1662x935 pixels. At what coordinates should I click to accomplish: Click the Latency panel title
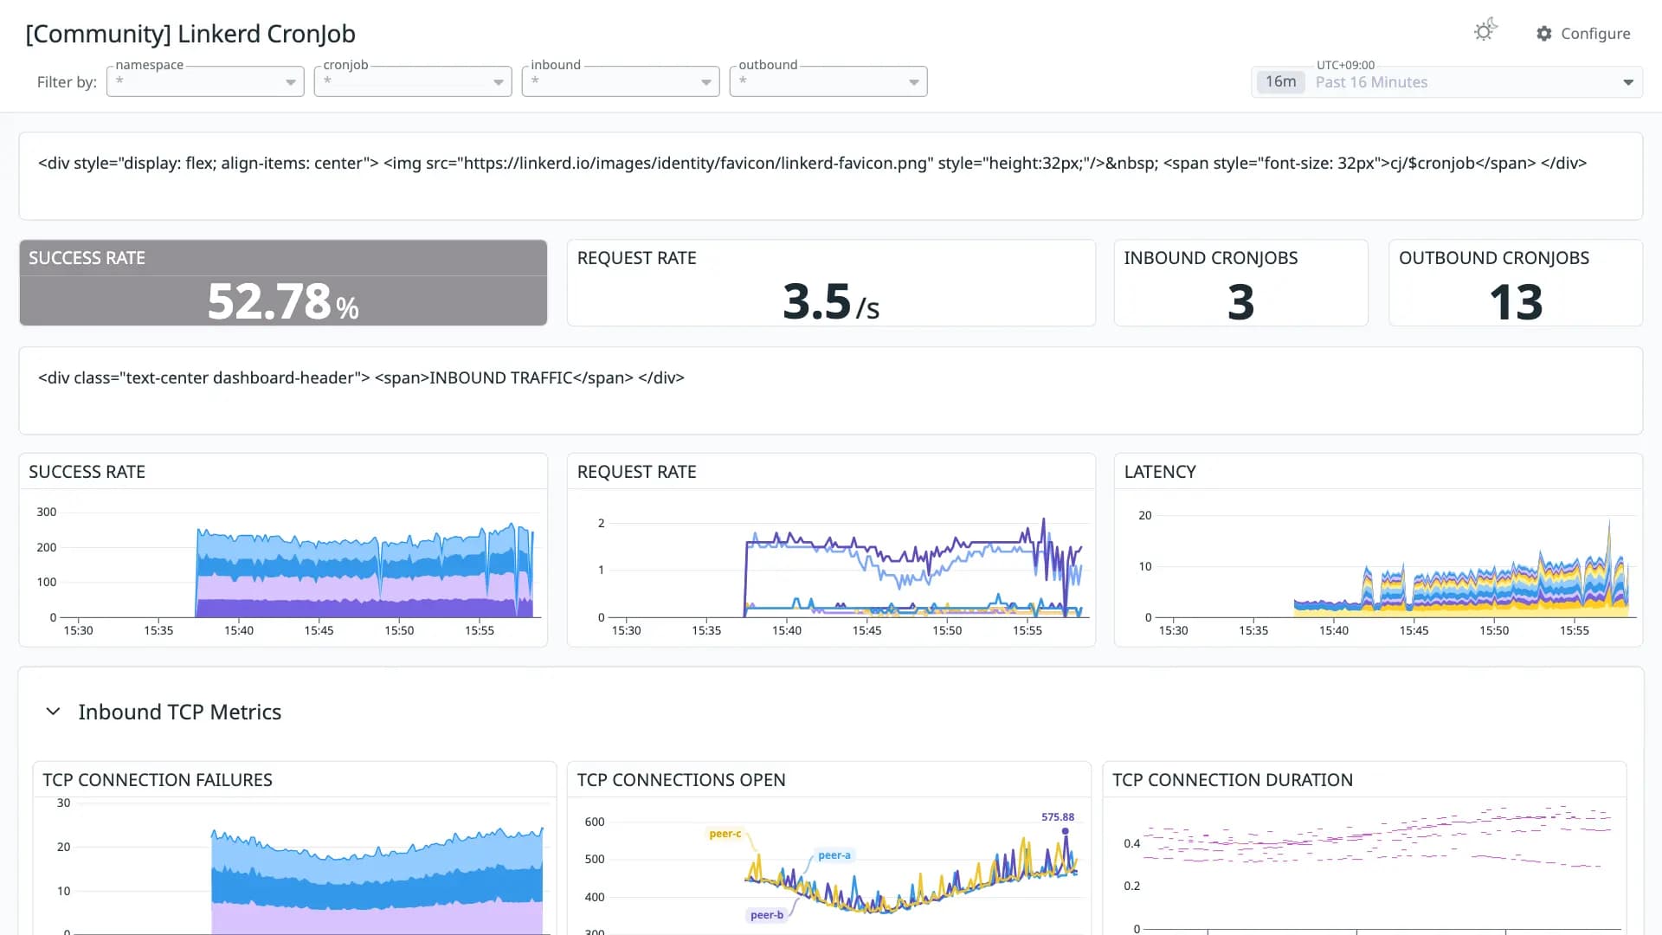pyautogui.click(x=1160, y=472)
